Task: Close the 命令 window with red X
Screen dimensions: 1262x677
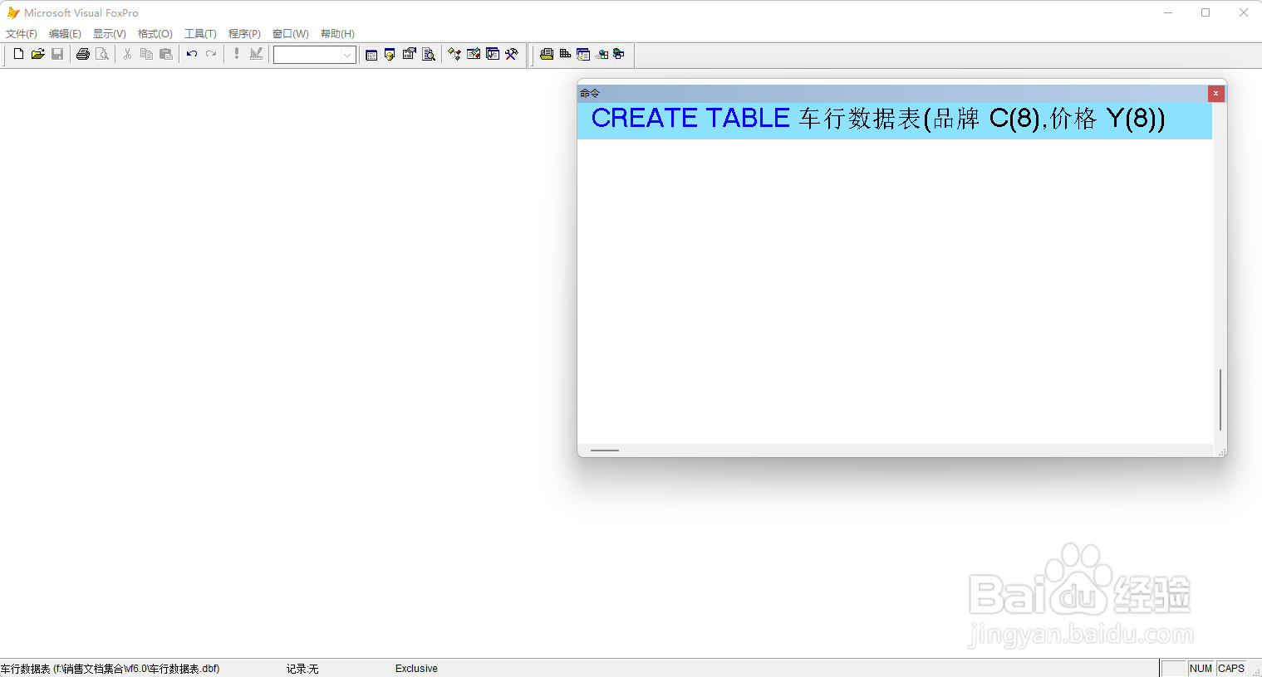Action: pos(1215,94)
